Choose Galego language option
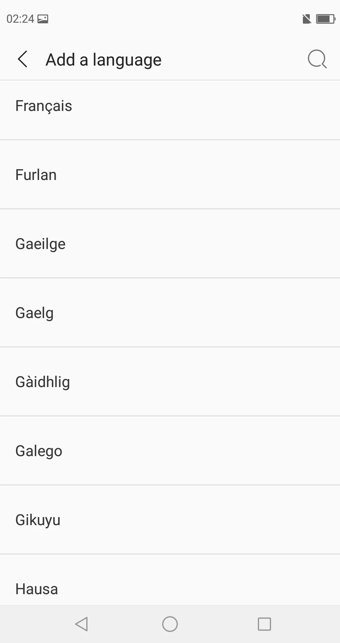340x643 pixels. pyautogui.click(x=39, y=451)
